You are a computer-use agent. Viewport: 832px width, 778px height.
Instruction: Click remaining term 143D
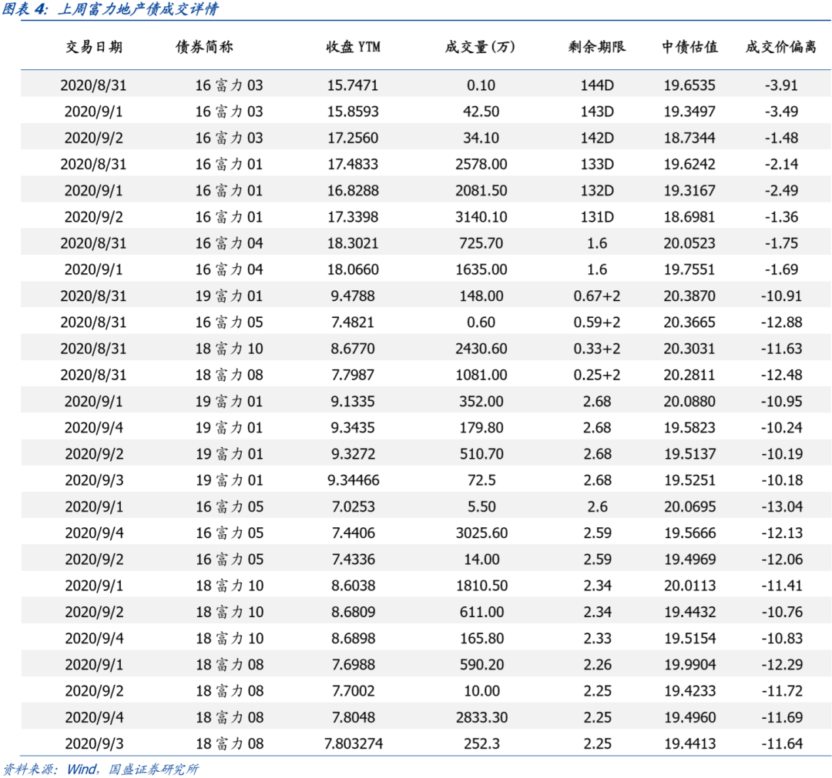597,112
